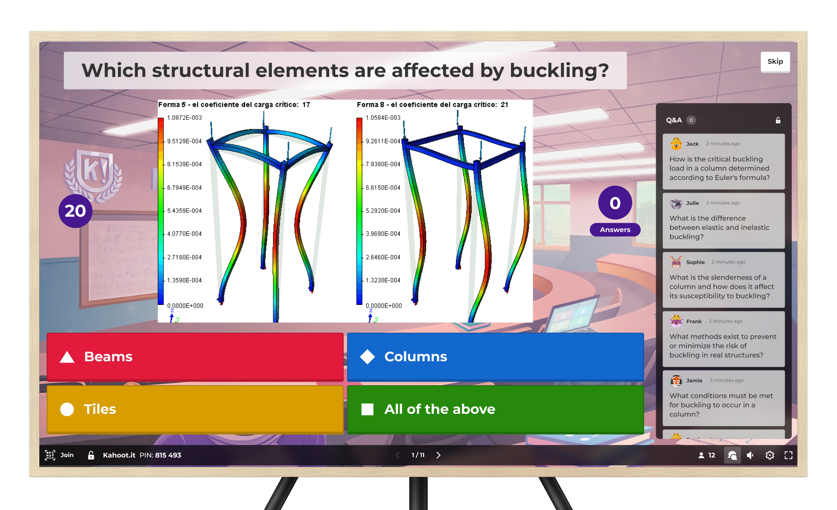Viewport: 837px width, 510px height.
Task: Open the game settings gear
Action: click(770, 455)
